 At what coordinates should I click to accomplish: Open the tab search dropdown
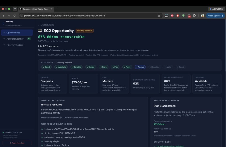pyautogui.click(x=15, y=9)
